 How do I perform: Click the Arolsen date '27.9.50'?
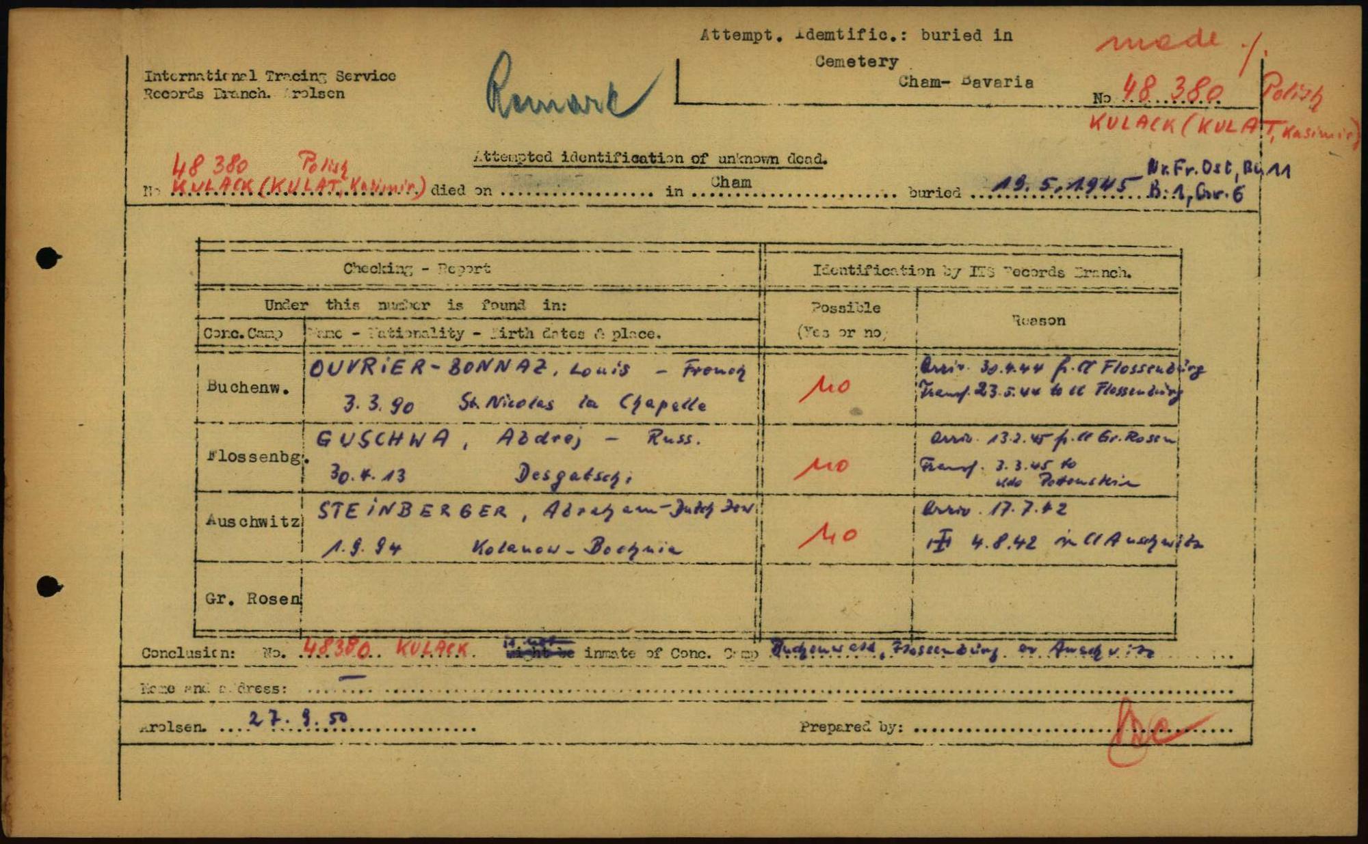pyautogui.click(x=298, y=718)
